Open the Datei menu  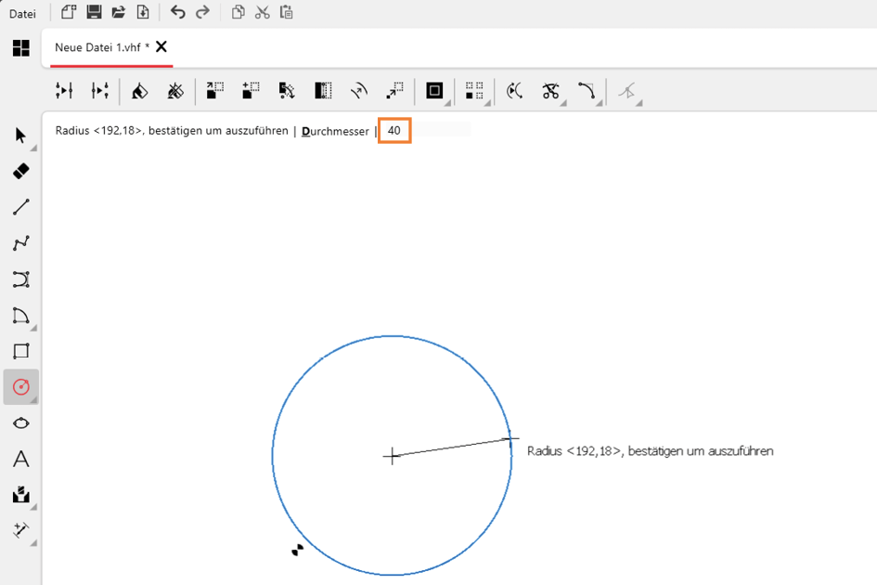(22, 13)
